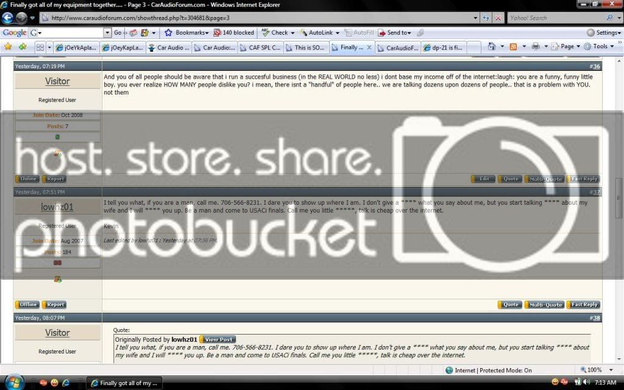This screenshot has height=390, width=624.
Task: Switch to the This is SO... tab
Action: click(306, 48)
